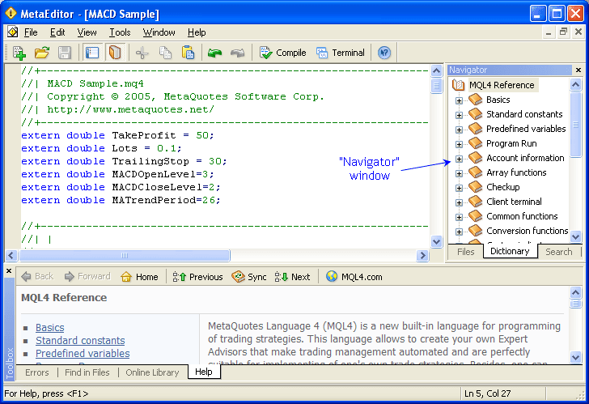Click the Undo green arrow icon
This screenshot has height=404, width=589.
click(x=214, y=53)
